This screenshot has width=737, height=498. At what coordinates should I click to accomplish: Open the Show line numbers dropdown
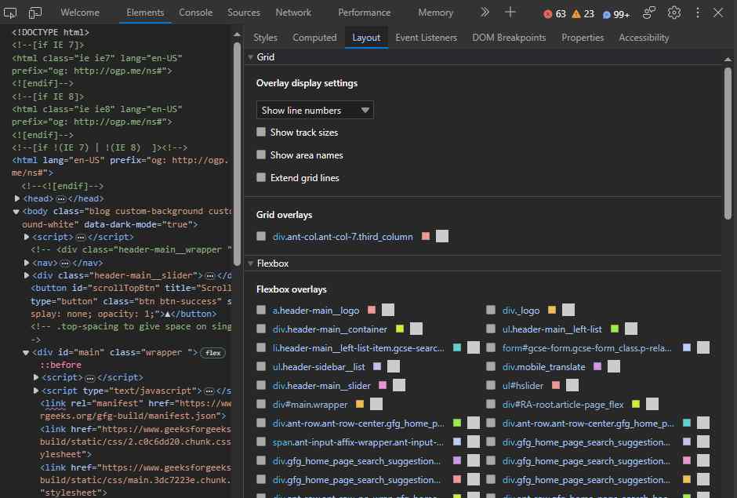314,111
